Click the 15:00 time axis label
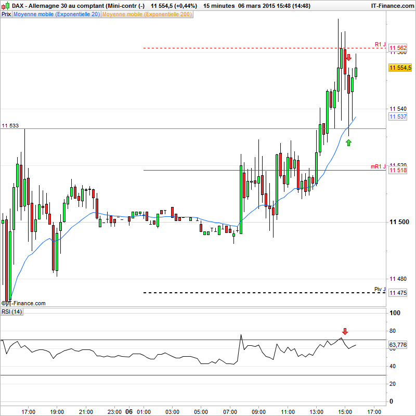This screenshot has height=416, width=416. click(x=345, y=412)
